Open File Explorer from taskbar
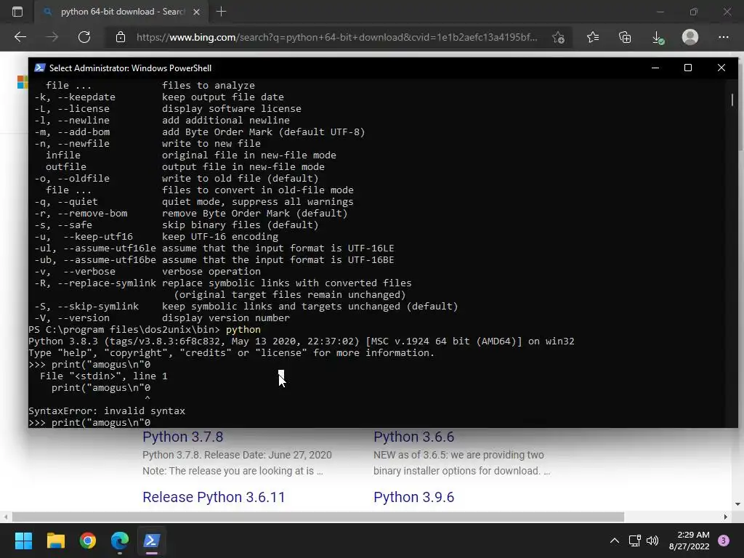This screenshot has width=744, height=558. coord(55,541)
